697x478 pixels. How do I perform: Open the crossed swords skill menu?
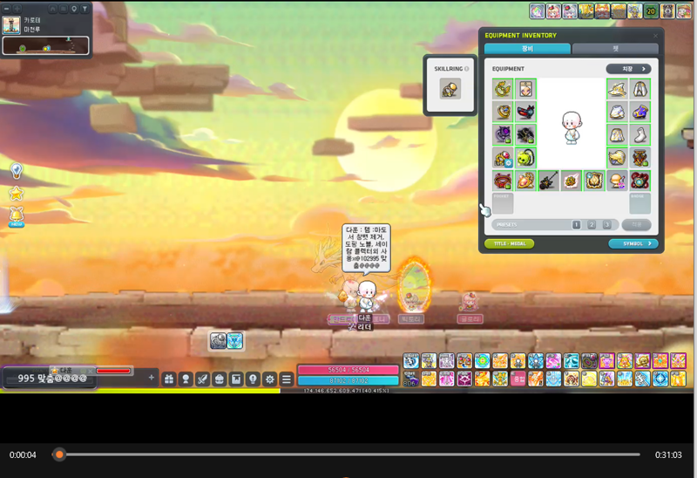203,379
